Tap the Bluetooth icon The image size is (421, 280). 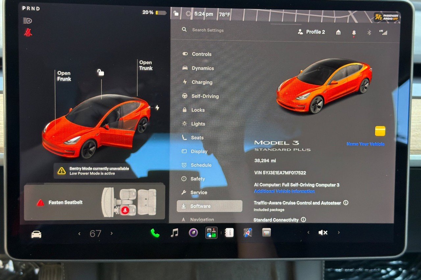369,32
